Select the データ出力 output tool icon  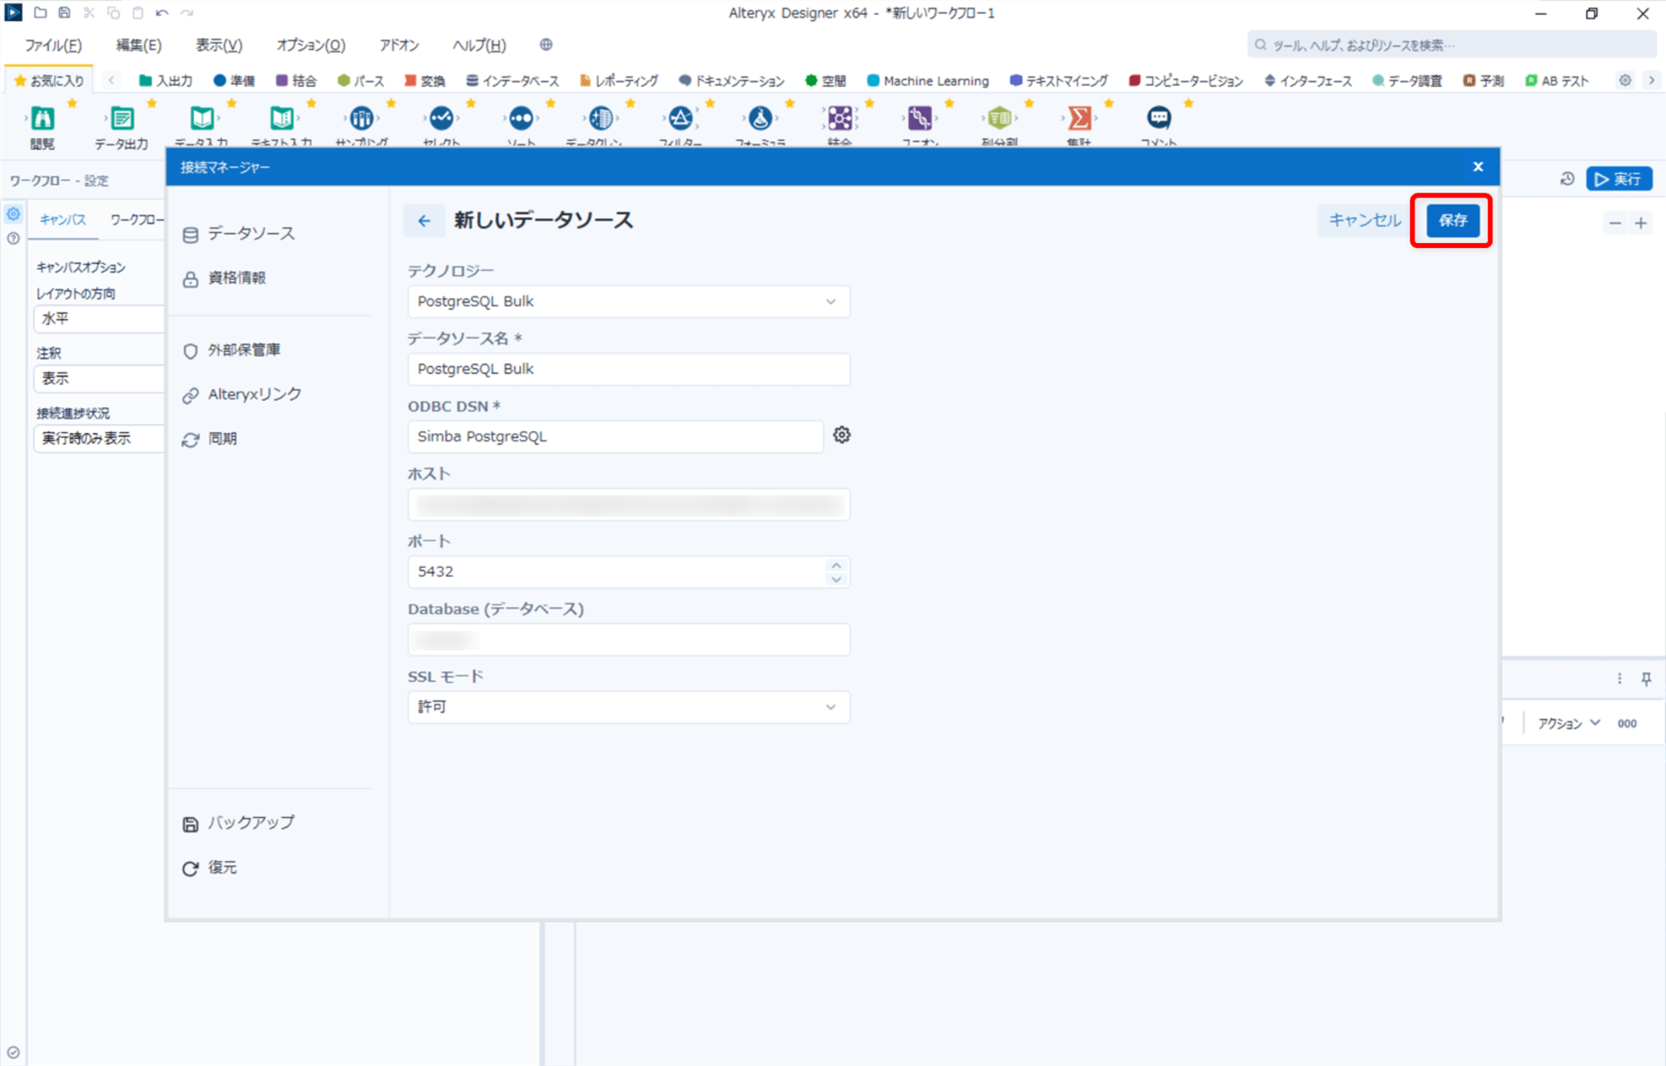point(122,118)
